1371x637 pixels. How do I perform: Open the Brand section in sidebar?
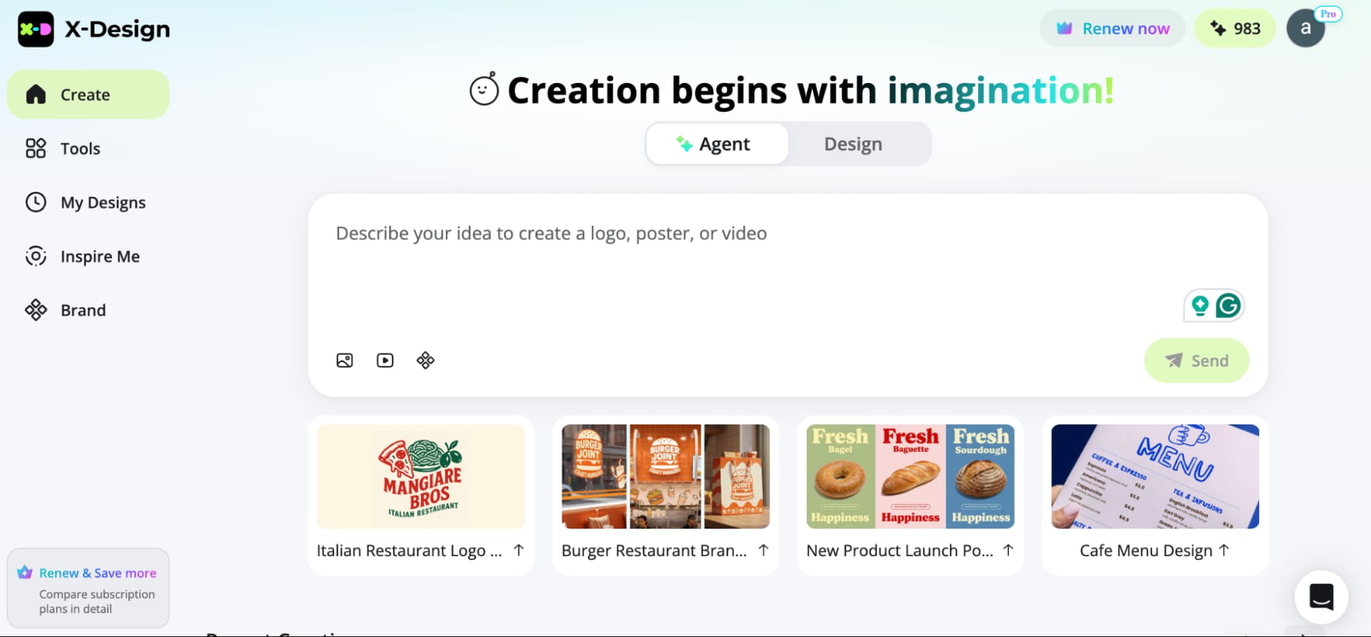(x=83, y=311)
